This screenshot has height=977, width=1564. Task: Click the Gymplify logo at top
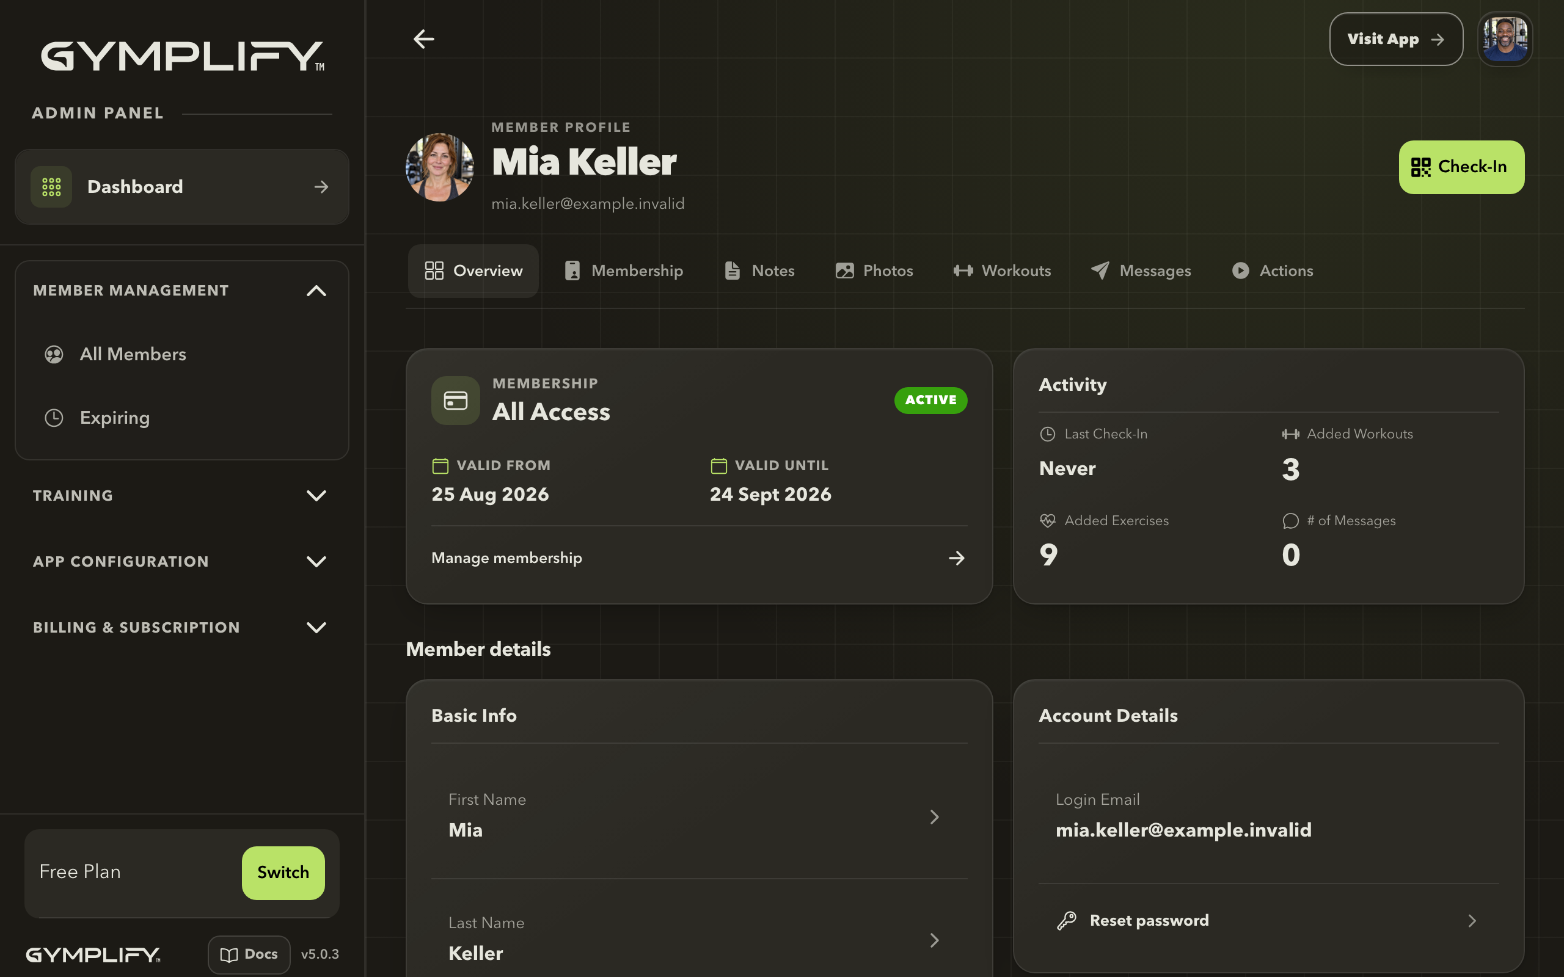click(183, 56)
